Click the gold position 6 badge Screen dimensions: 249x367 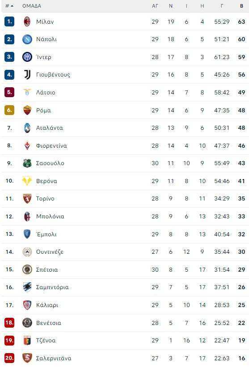[9, 110]
